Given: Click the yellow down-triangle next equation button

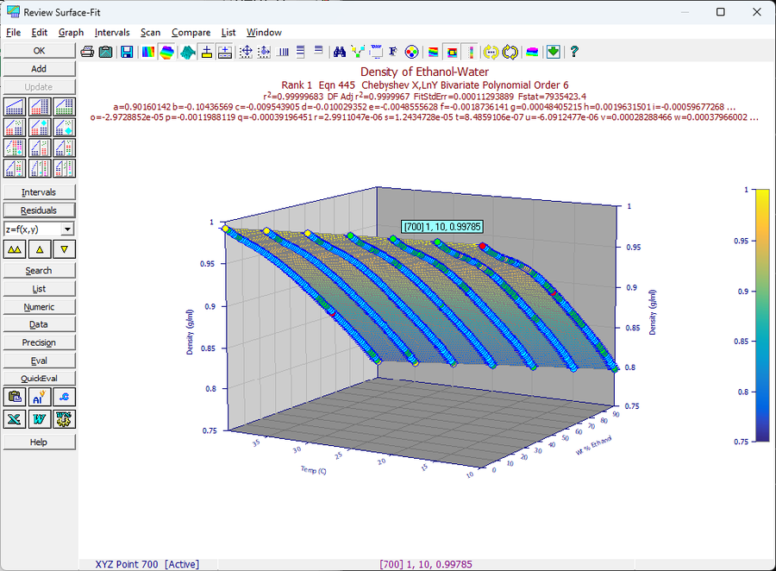Looking at the screenshot, I should coord(65,249).
